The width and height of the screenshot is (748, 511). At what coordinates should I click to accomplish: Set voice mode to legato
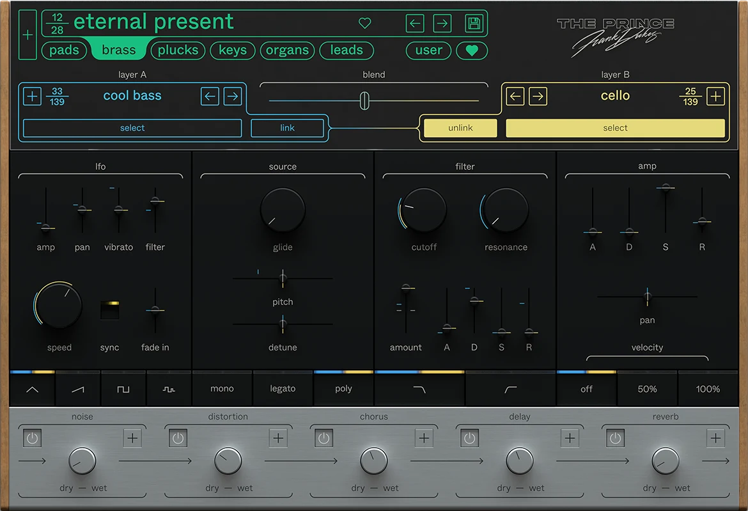(x=283, y=389)
